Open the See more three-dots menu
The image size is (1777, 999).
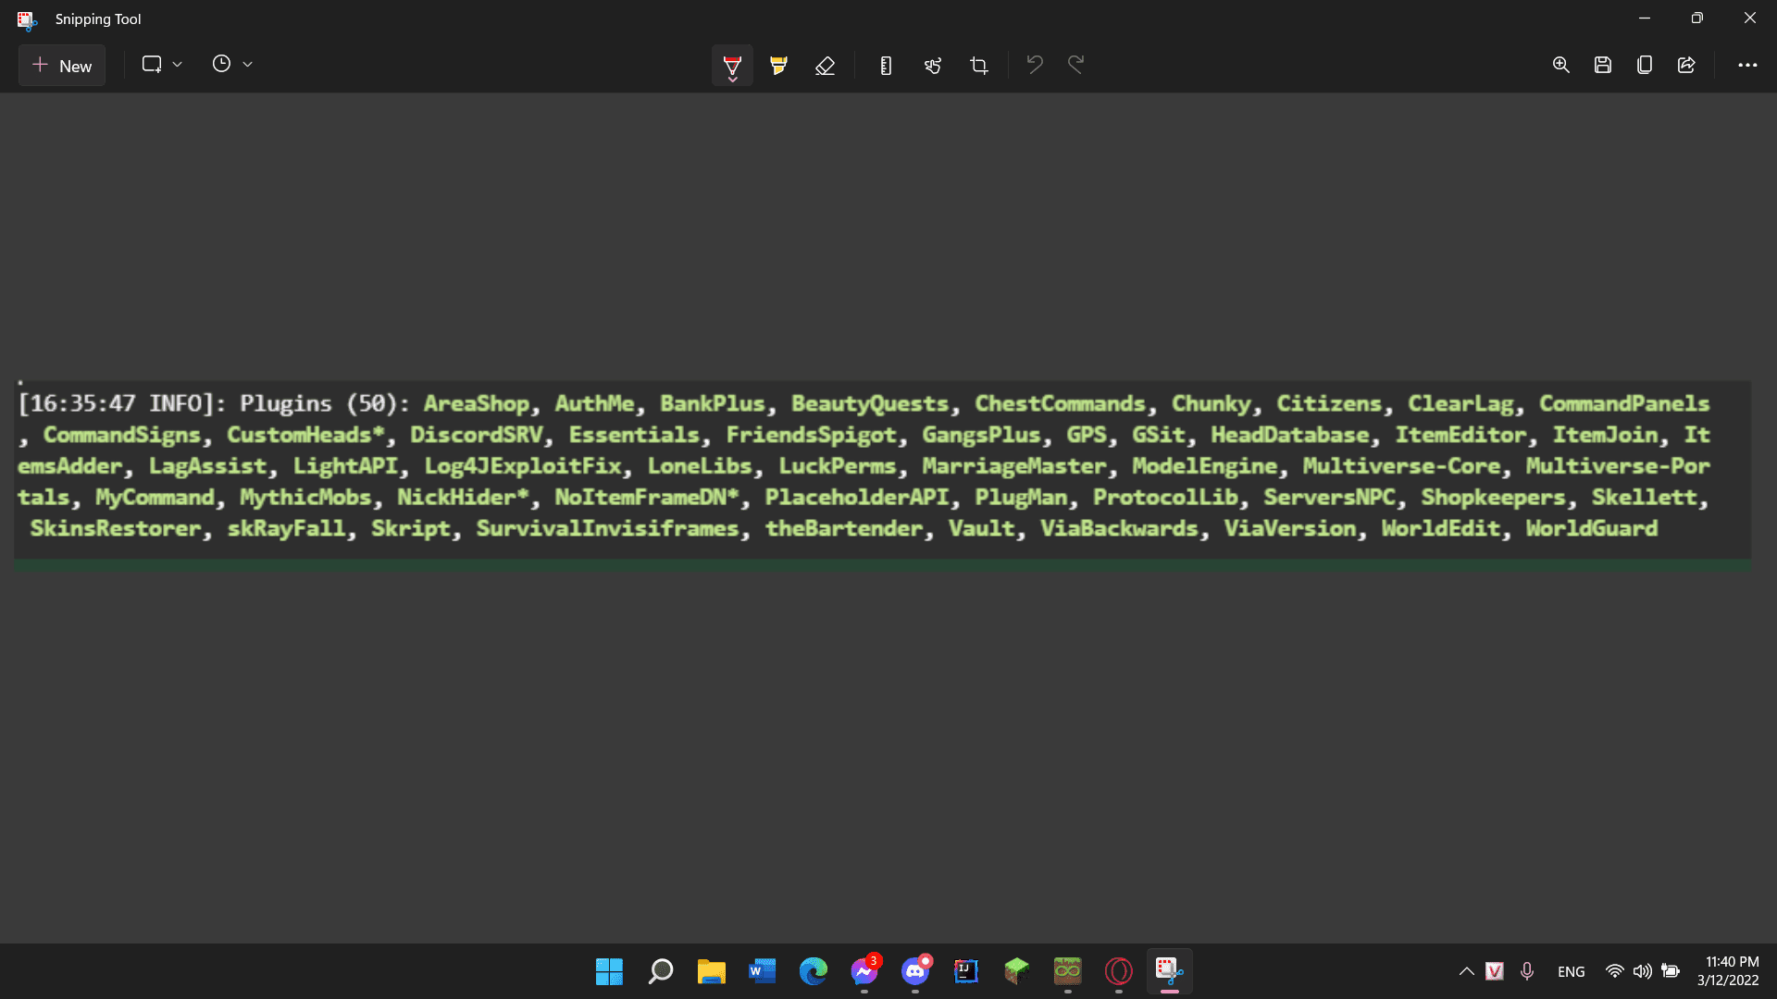coord(1747,65)
